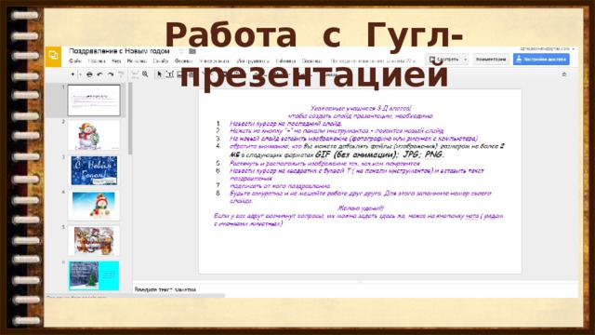Select the arrow cursor tool
This screenshot has width=595, height=335.
pos(159,74)
